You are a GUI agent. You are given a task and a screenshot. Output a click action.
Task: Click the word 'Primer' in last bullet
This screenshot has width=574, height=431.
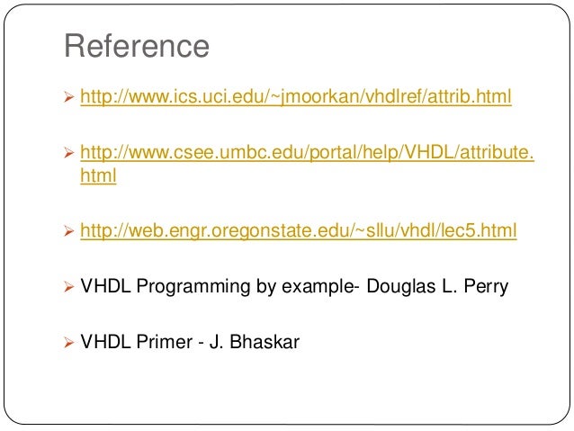[164, 342]
